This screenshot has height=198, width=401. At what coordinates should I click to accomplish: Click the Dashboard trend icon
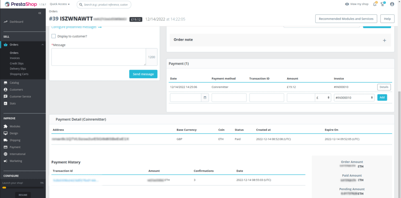coord(6,22)
